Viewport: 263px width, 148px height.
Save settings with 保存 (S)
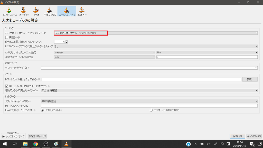click(x=237, y=136)
